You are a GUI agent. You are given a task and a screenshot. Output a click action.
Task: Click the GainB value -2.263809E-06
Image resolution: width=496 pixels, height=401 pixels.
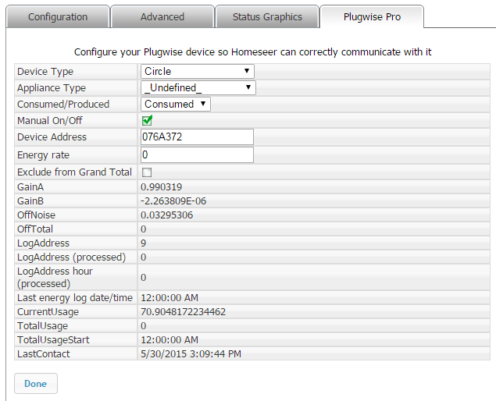pyautogui.click(x=173, y=201)
